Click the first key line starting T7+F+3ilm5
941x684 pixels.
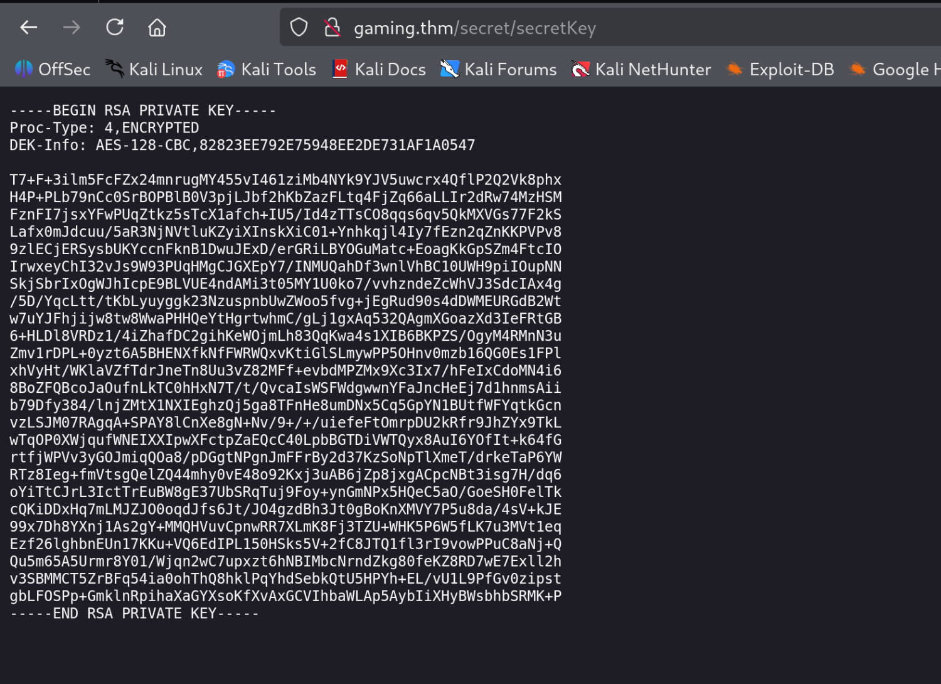[285, 180]
